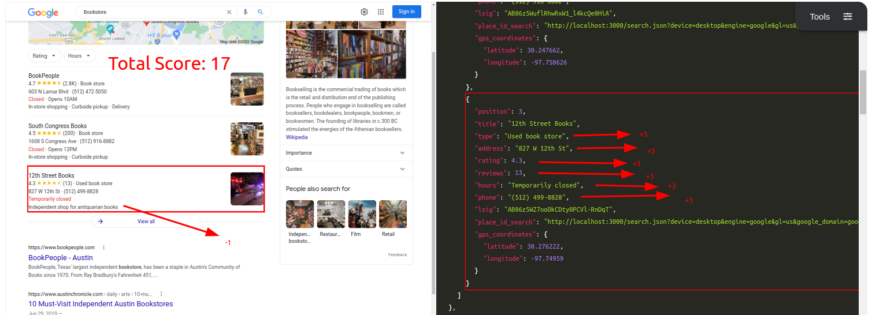The image size is (872, 315).
Task: Open the Wikipedia link in knowledge panel
Action: (296, 137)
